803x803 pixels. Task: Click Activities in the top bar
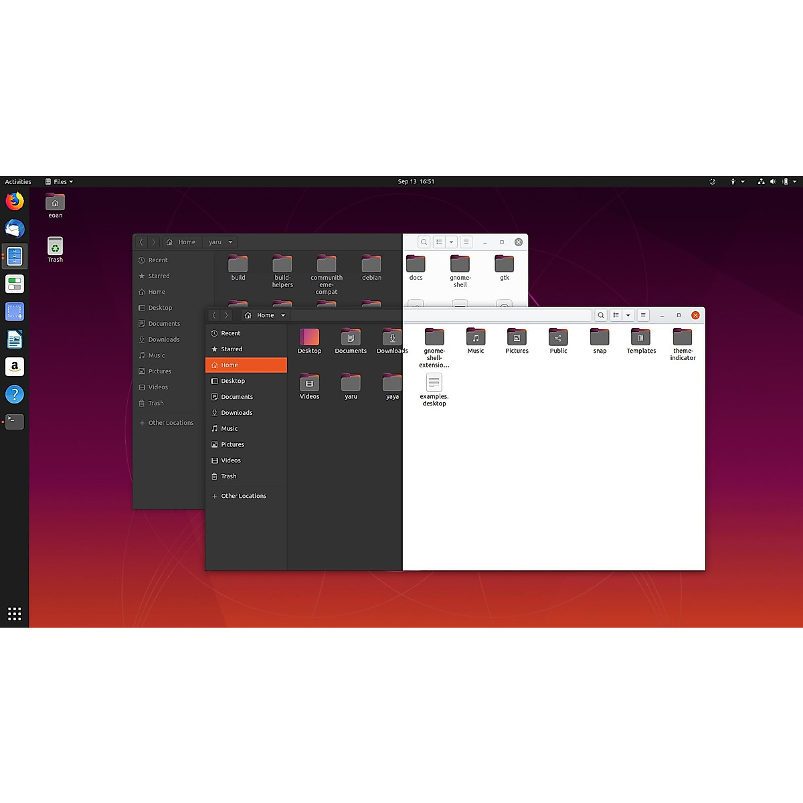[18, 181]
